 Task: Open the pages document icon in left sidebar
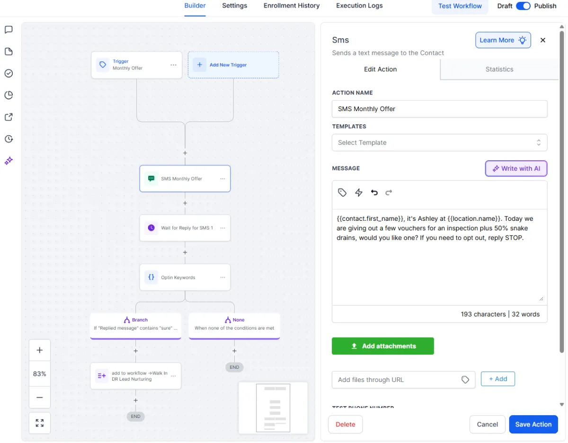8,51
